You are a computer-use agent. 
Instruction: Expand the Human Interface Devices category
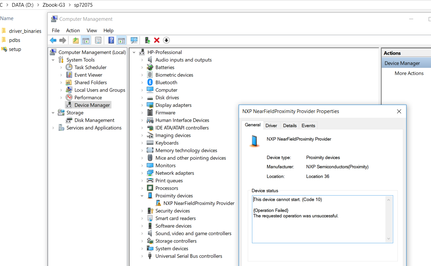(142, 120)
